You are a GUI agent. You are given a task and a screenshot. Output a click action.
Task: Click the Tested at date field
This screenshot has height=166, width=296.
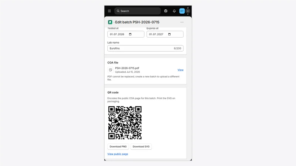[x=126, y=34]
